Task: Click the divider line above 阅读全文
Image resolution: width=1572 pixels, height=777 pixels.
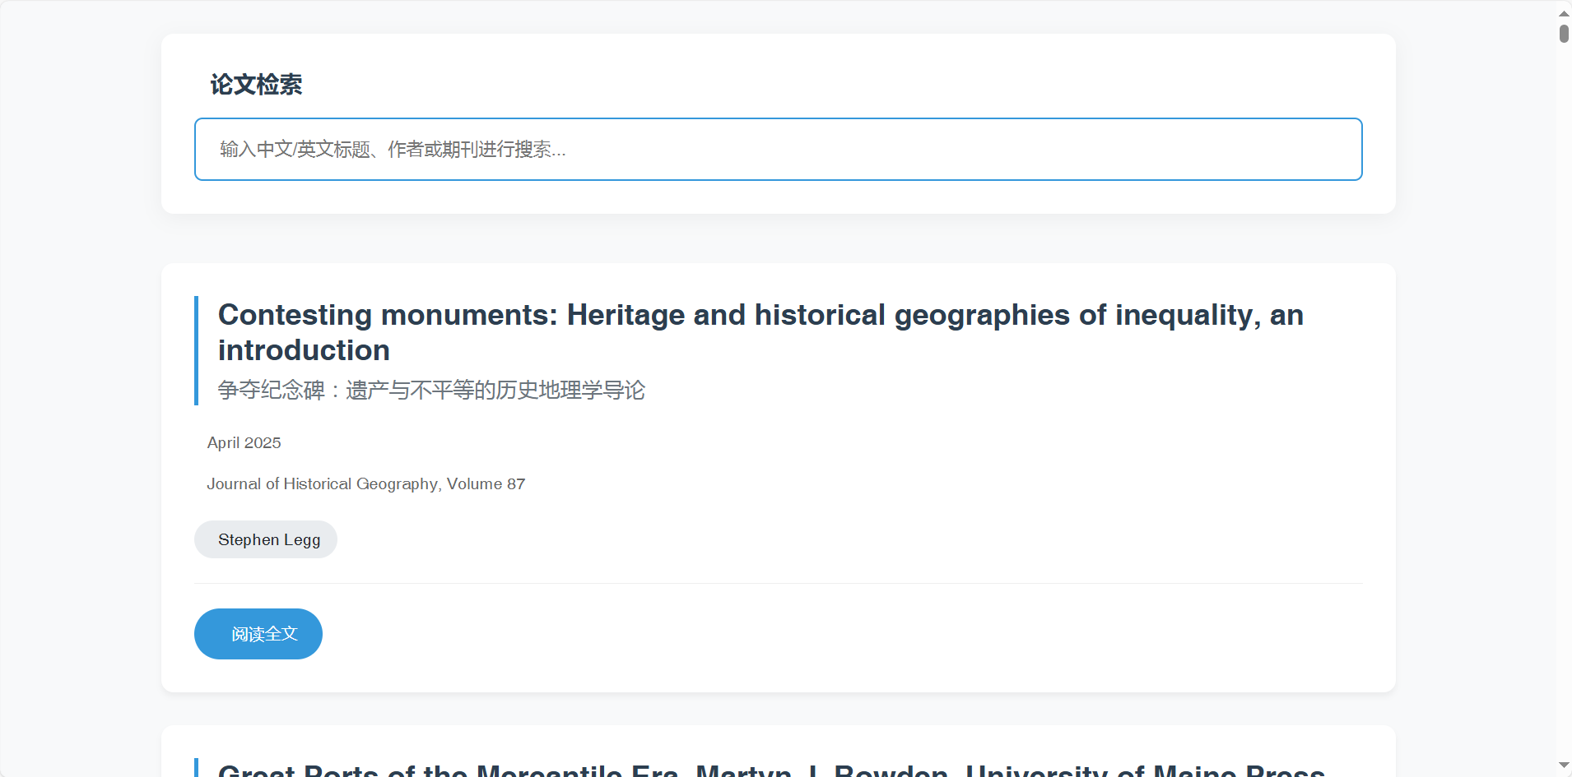Action: (778, 584)
